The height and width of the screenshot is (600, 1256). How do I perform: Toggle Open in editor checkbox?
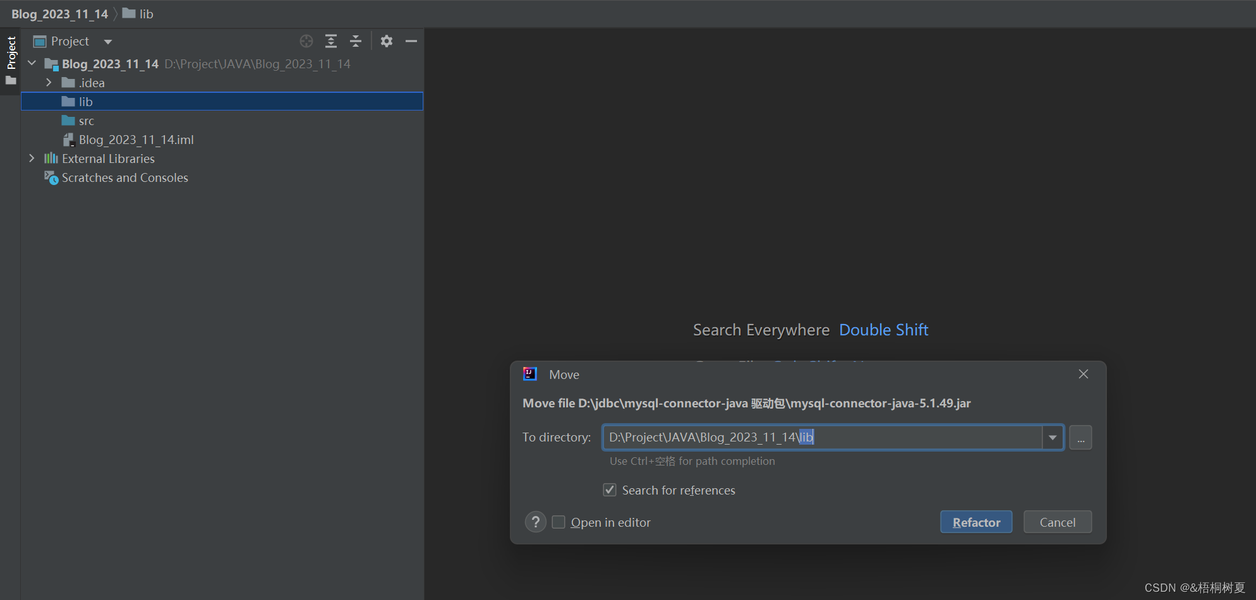pos(559,522)
